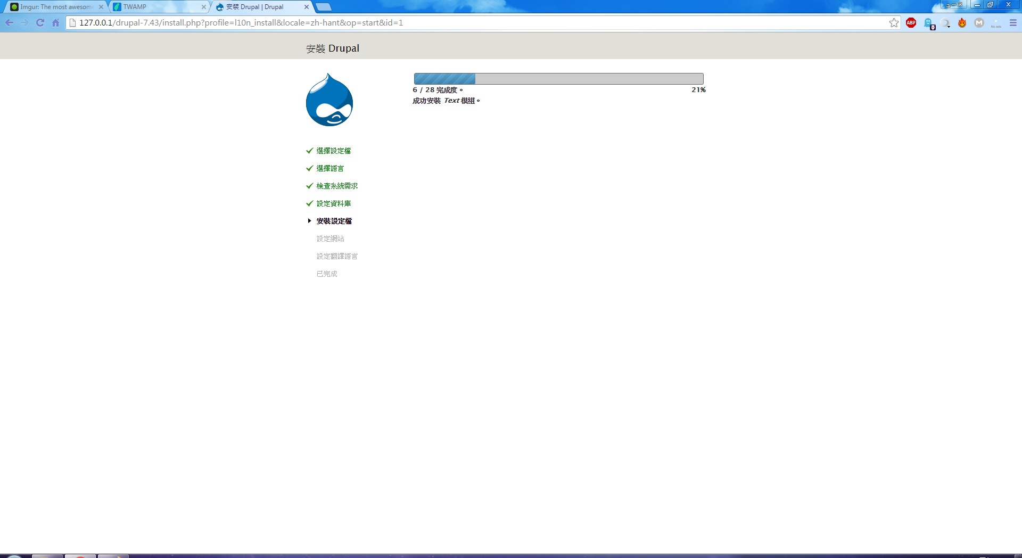Reload the page with the refresh icon
1022x558 pixels.
click(x=40, y=23)
